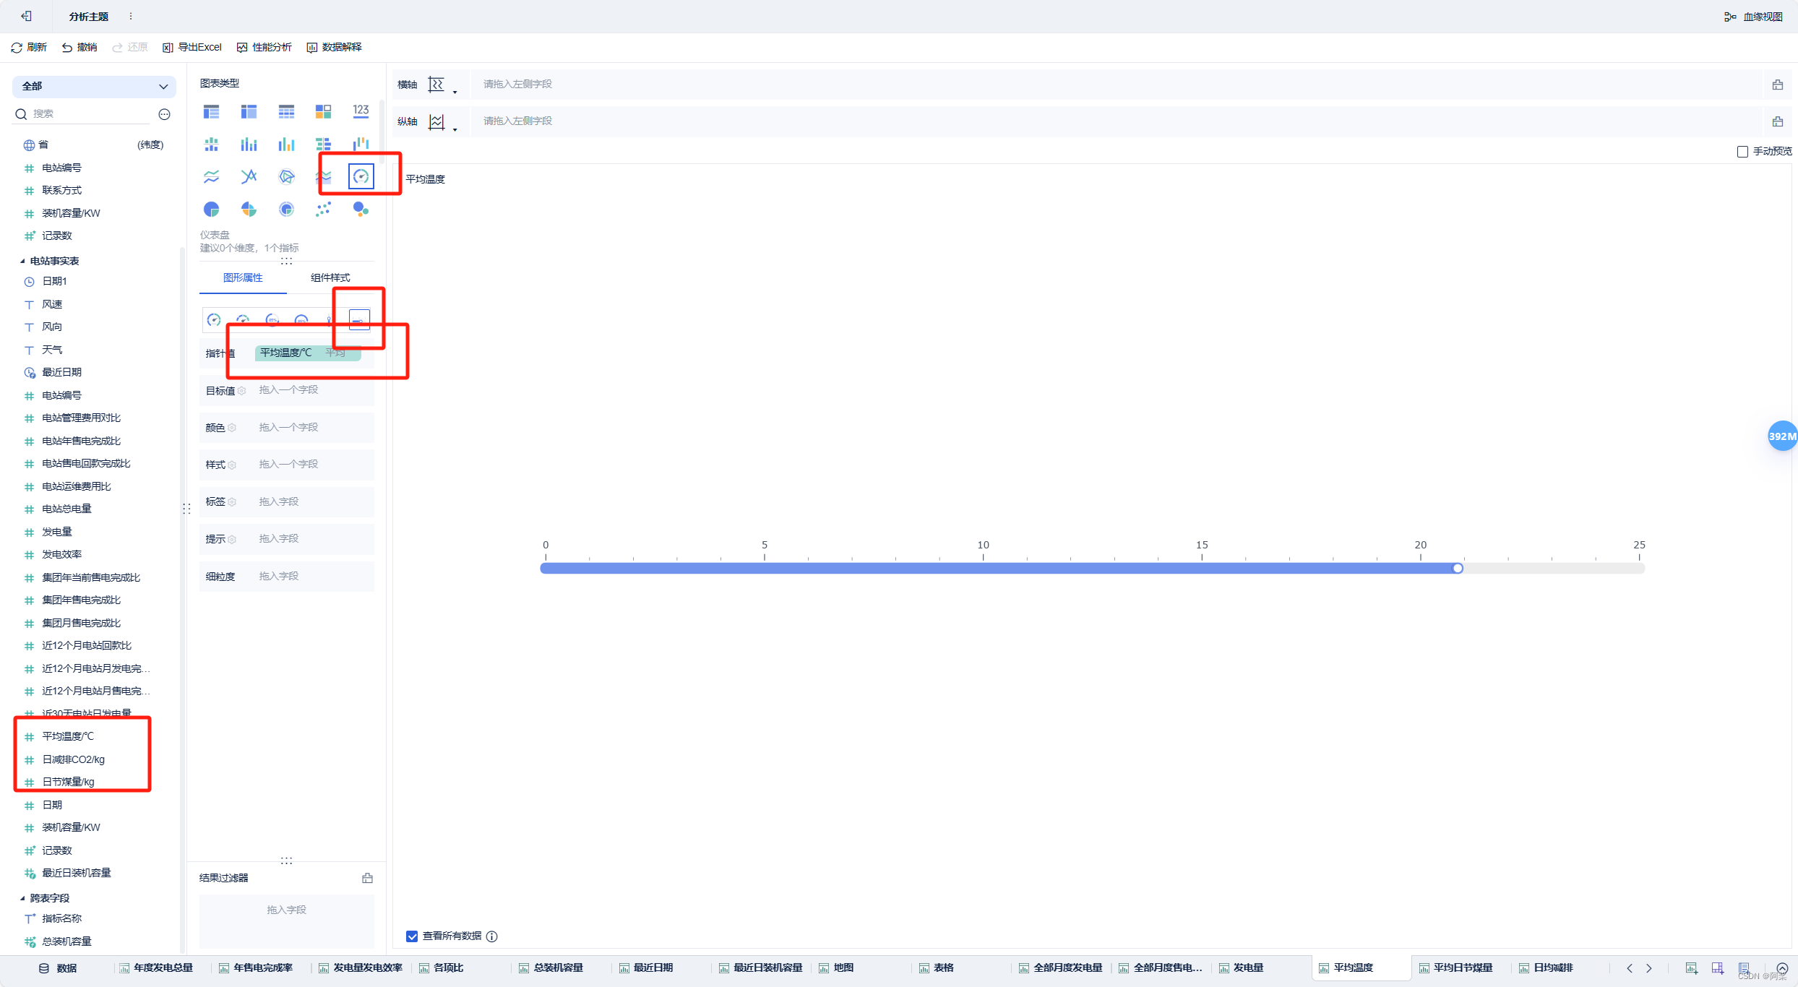Click the 撤销 undo button
Screen dimensions: 1798x987
click(x=79, y=47)
